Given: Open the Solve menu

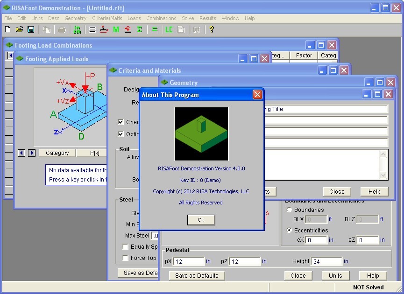Looking at the screenshot, I should [188, 18].
